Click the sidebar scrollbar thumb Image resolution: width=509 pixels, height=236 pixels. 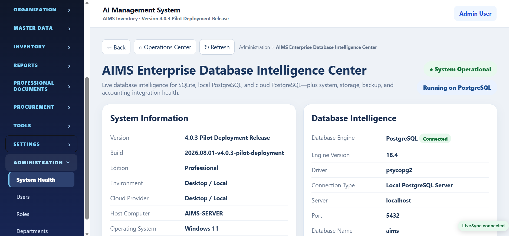pyautogui.click(x=87, y=148)
